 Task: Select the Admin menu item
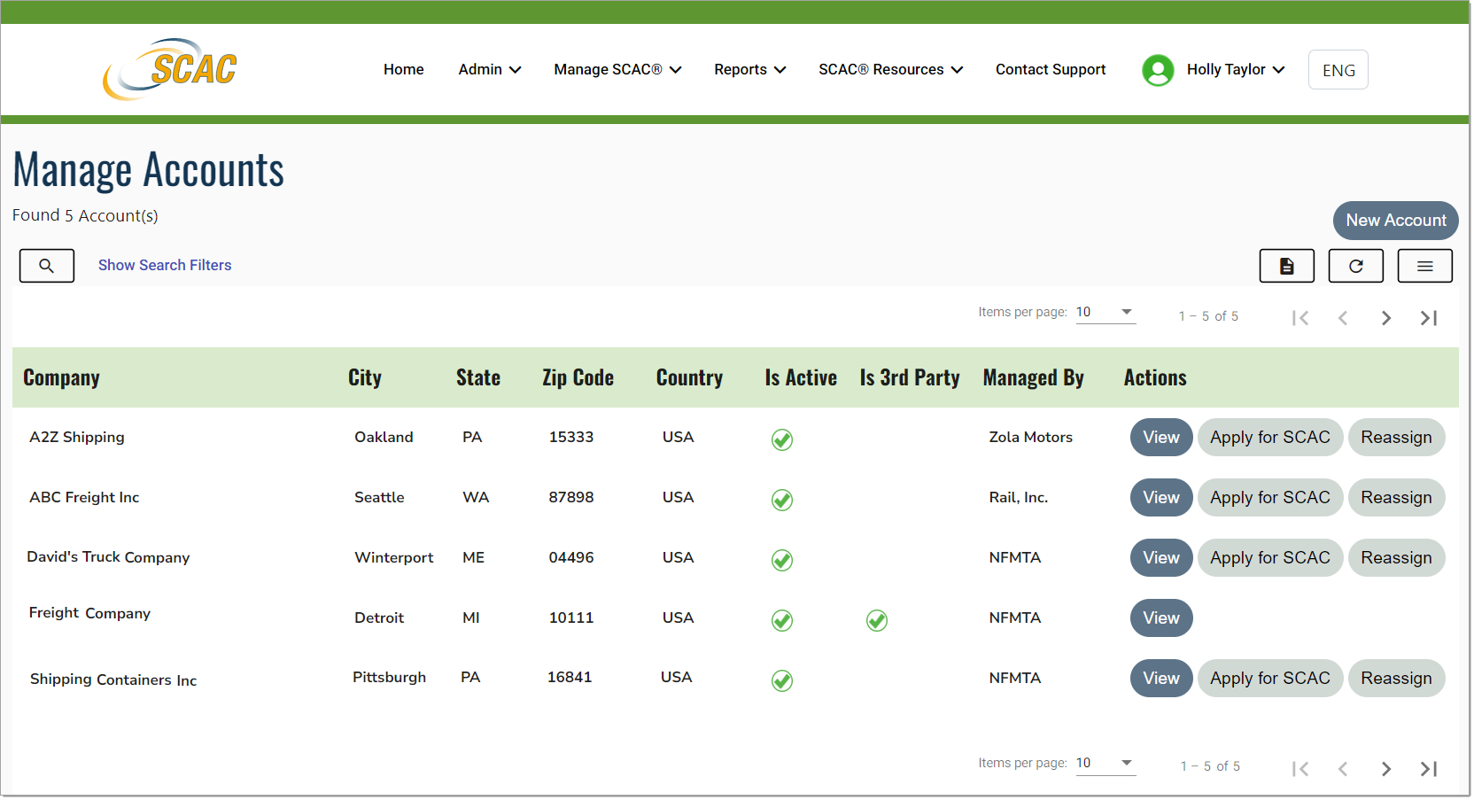(x=488, y=69)
